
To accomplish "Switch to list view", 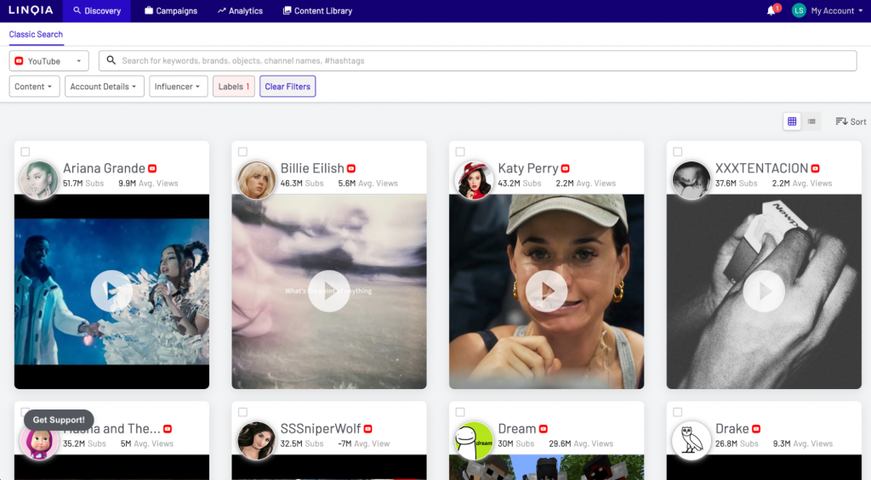I will pyautogui.click(x=811, y=121).
